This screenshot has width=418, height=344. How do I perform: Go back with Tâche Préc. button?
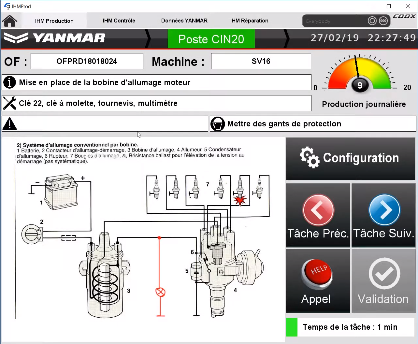(x=318, y=216)
